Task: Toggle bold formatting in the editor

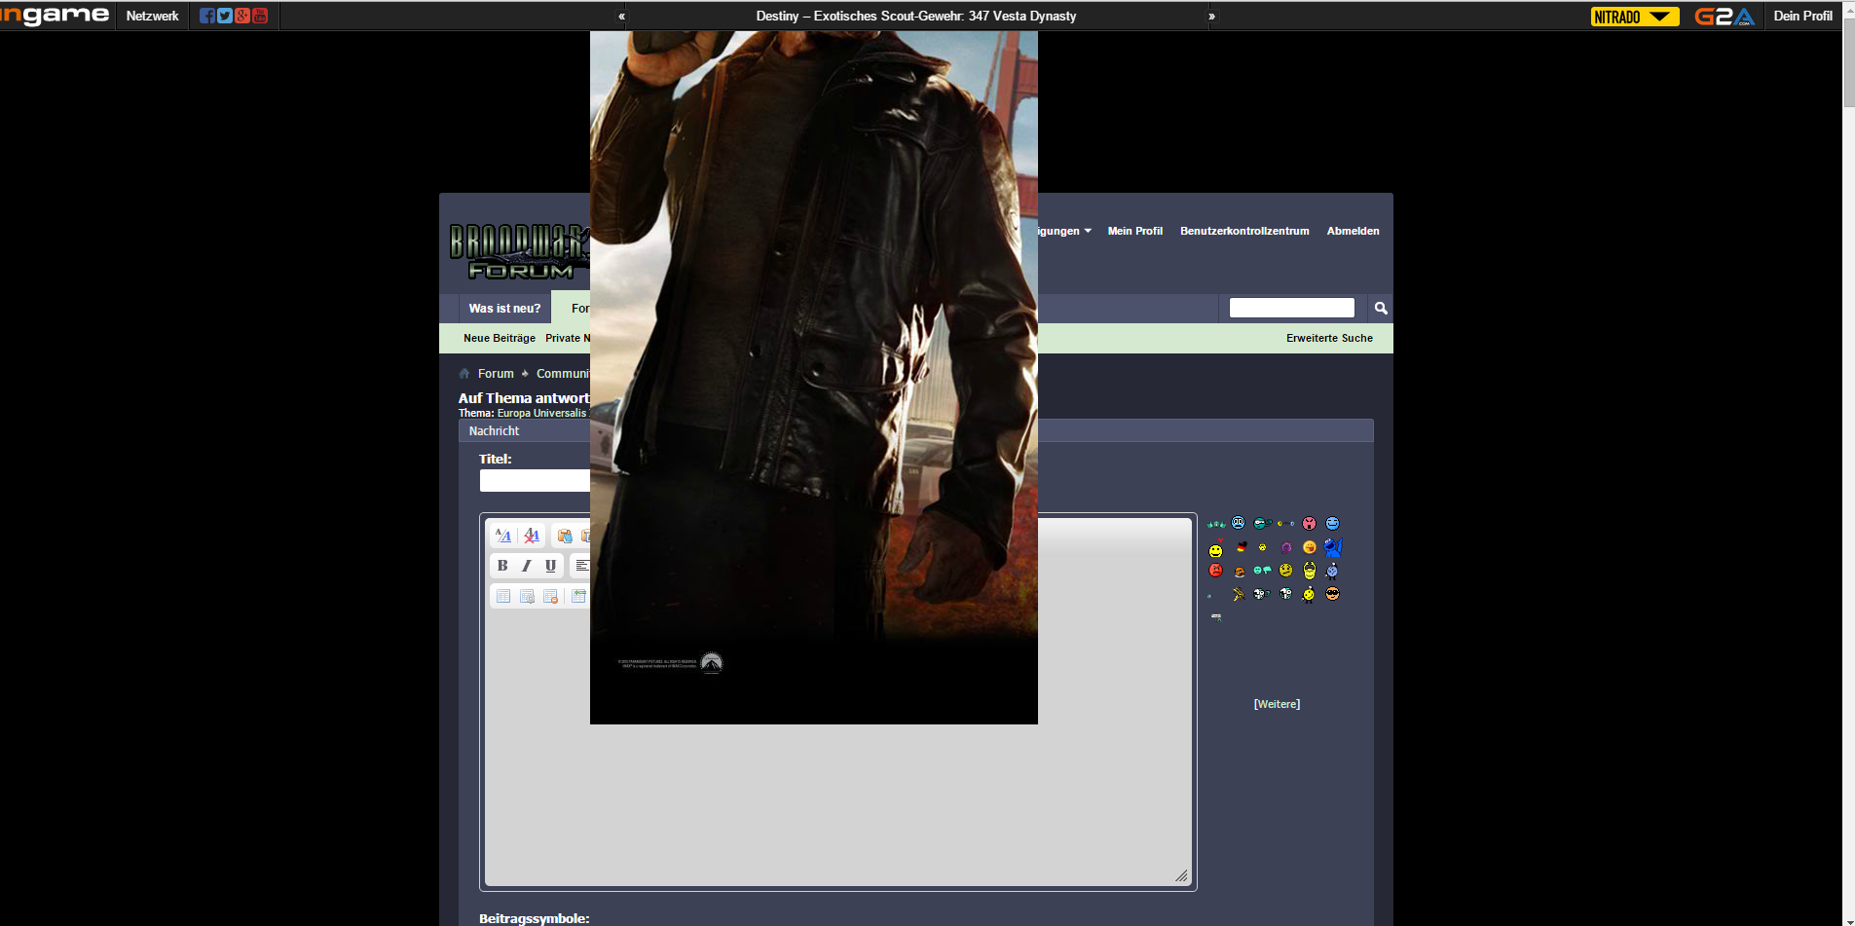Action: 502,566
